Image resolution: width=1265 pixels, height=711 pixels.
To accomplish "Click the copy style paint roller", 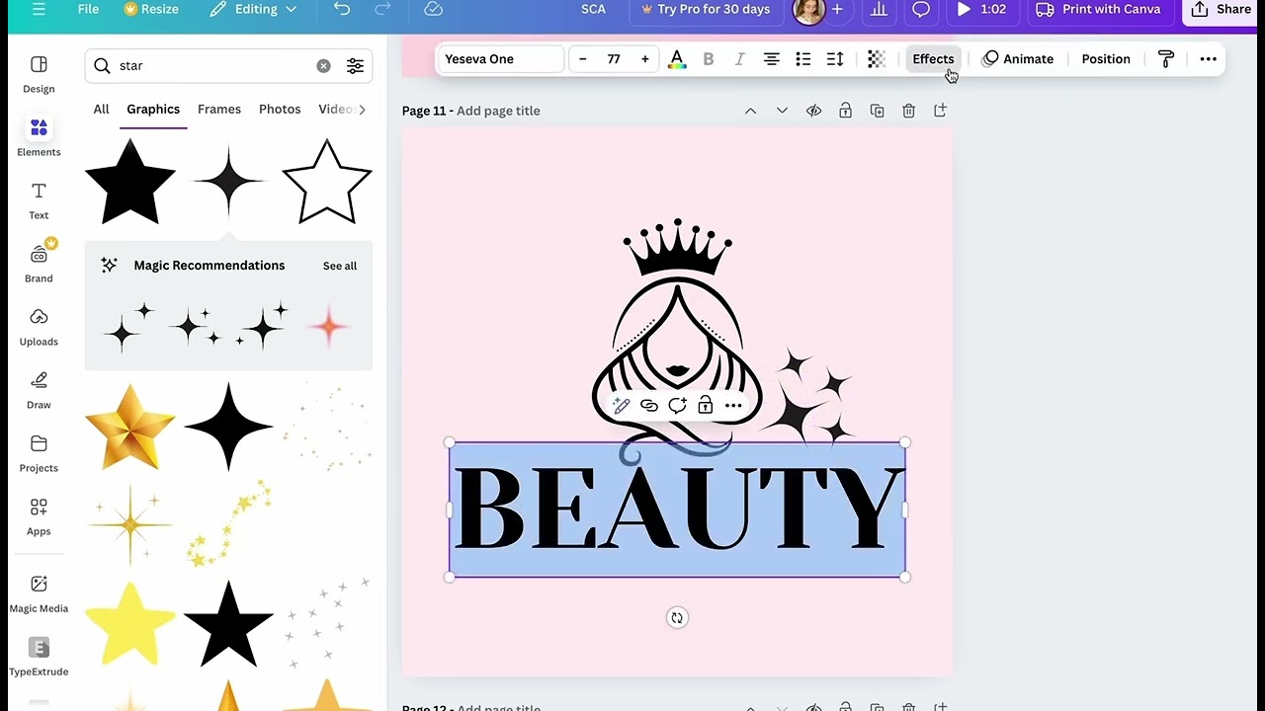I will point(1166,59).
